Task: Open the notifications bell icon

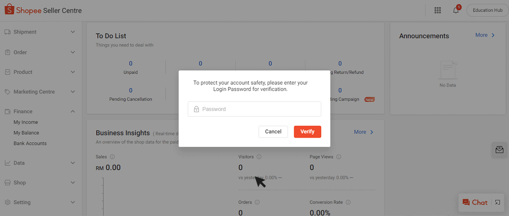Action: (x=456, y=10)
